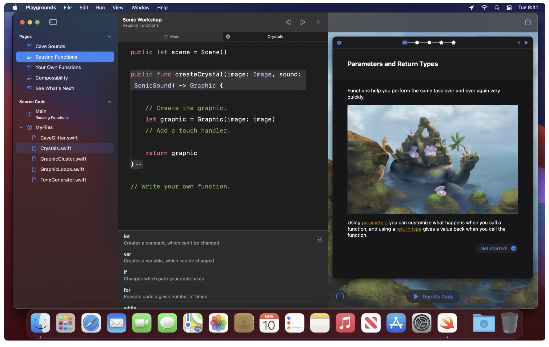549x347 pixels.
Task: Open the File menu
Action: point(68,8)
